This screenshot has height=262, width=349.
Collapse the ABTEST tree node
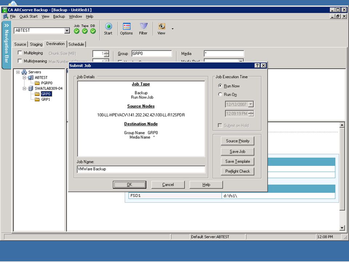(x=24, y=78)
